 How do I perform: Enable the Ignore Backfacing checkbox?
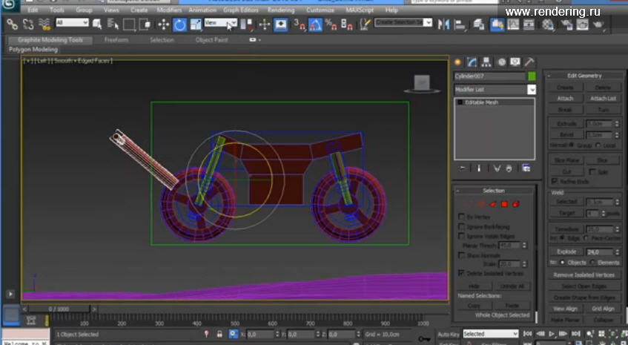pyautogui.click(x=461, y=227)
